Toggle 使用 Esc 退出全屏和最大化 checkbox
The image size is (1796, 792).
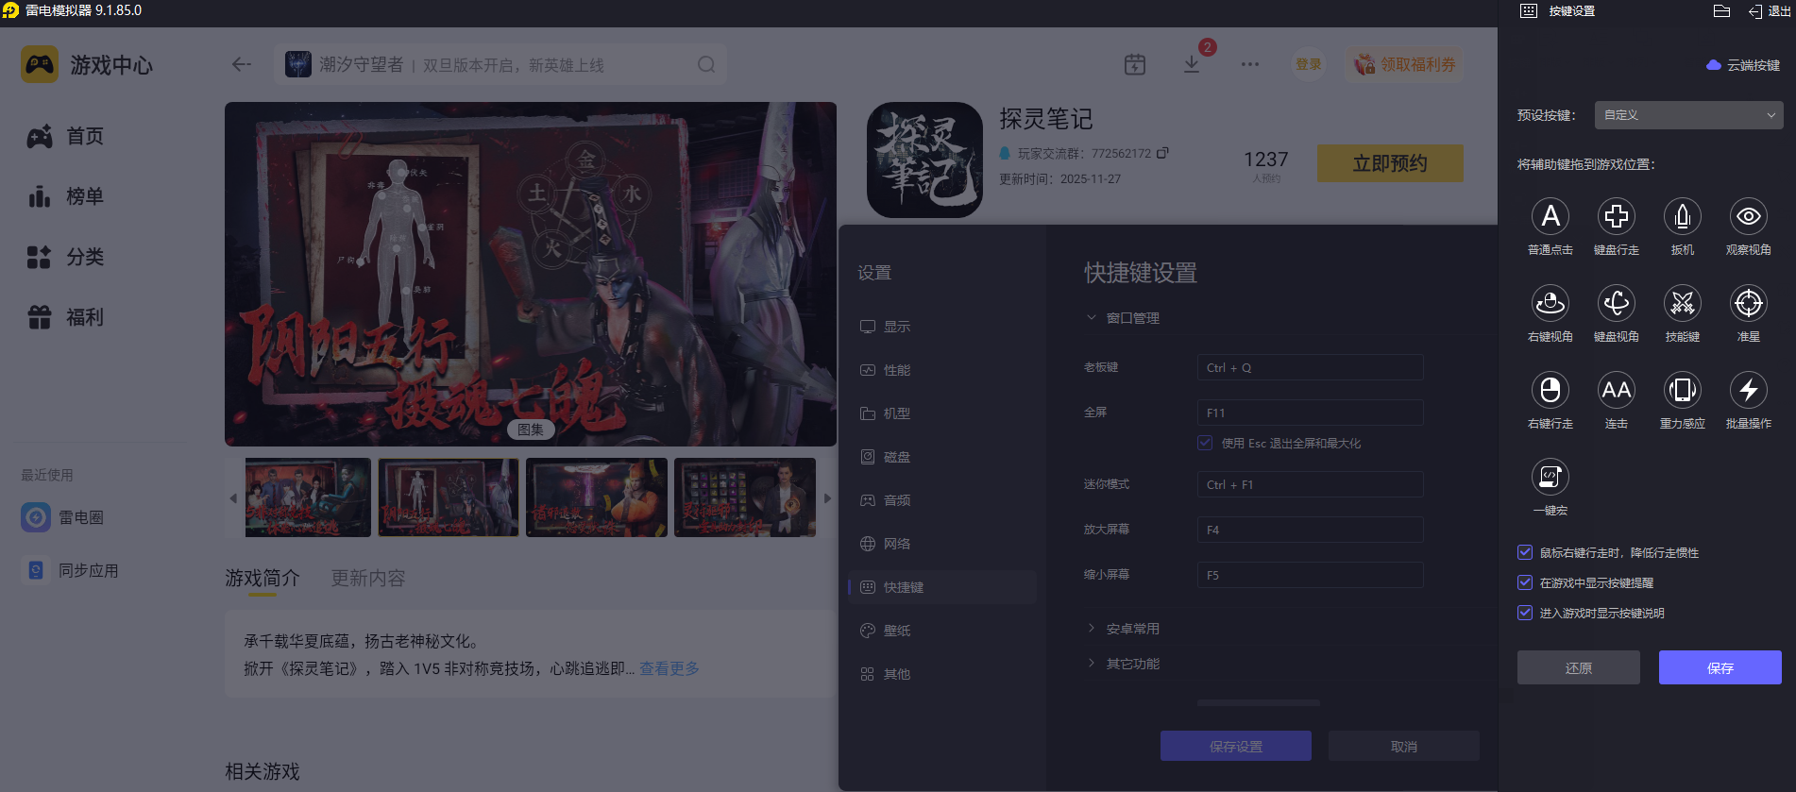1205,443
